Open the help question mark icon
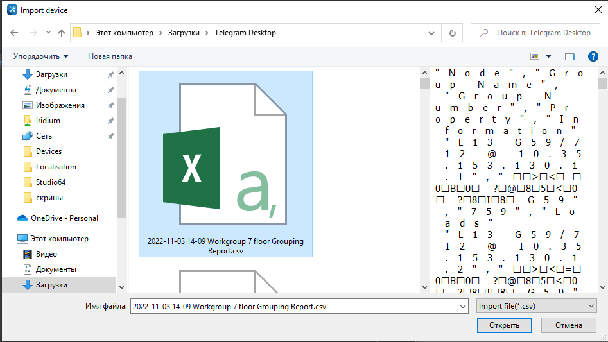Viewport: 608px width, 342px height. pyautogui.click(x=593, y=56)
